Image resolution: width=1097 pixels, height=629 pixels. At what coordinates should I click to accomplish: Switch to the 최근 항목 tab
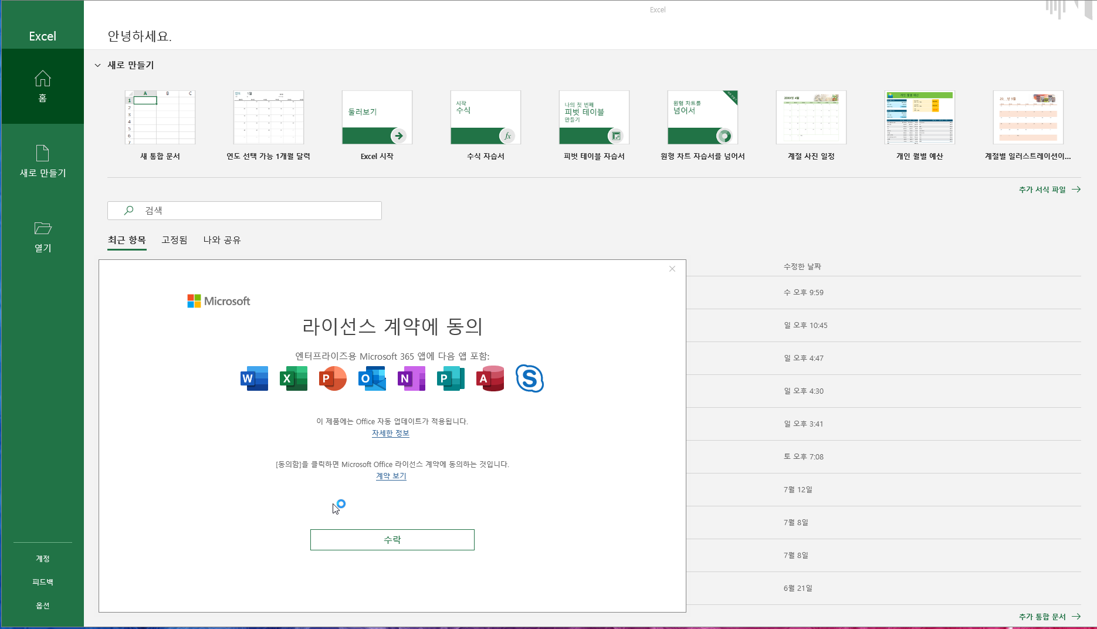pos(127,240)
